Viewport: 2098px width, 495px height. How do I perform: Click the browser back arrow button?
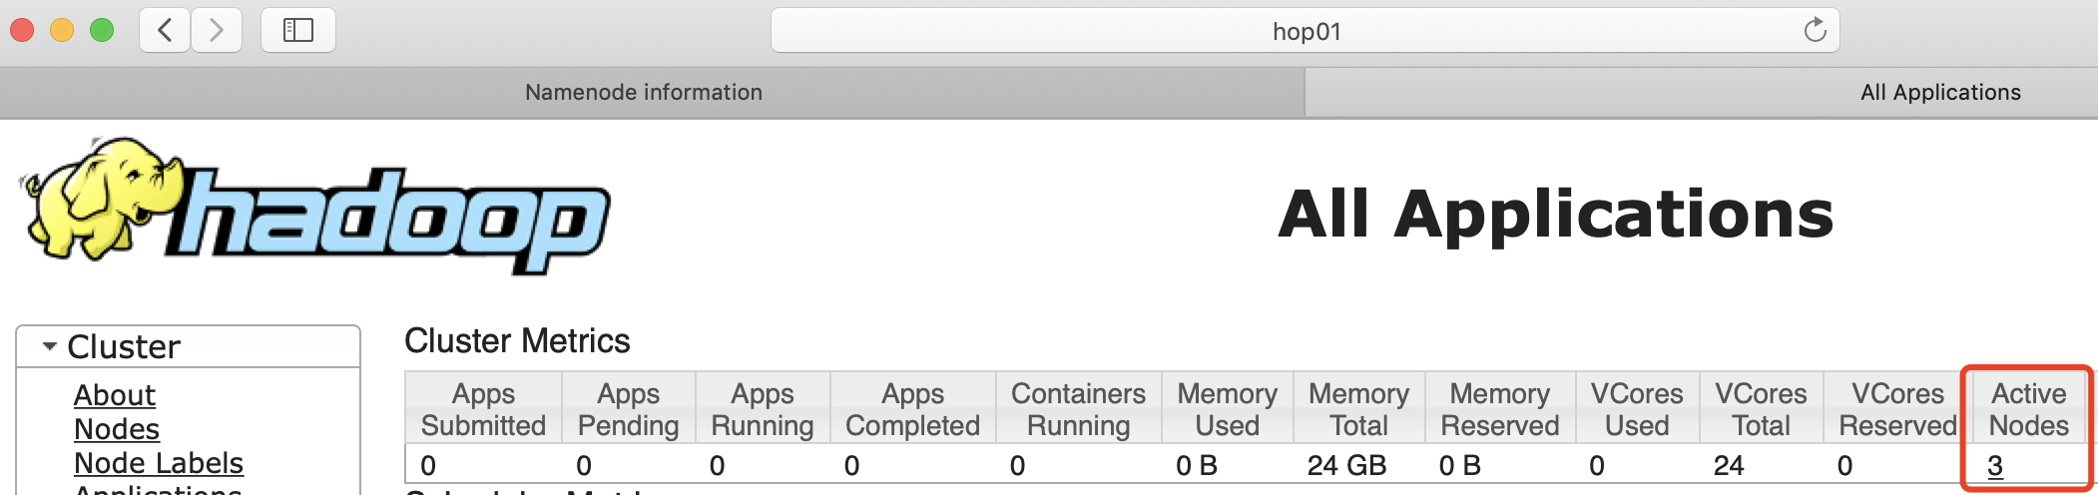click(x=165, y=31)
